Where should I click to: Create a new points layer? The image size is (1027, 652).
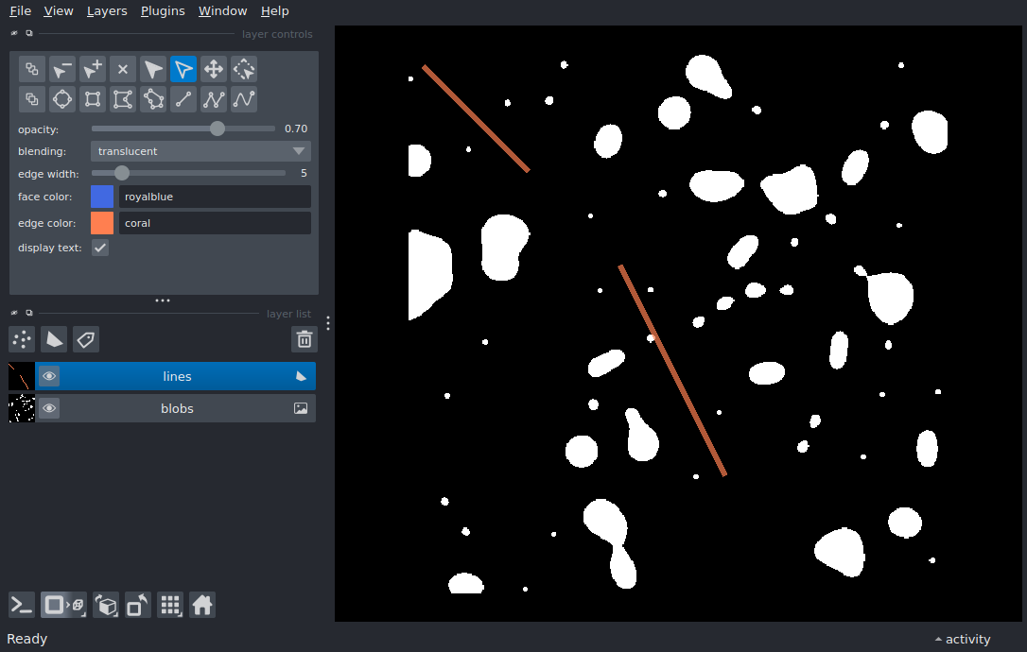tap(22, 339)
